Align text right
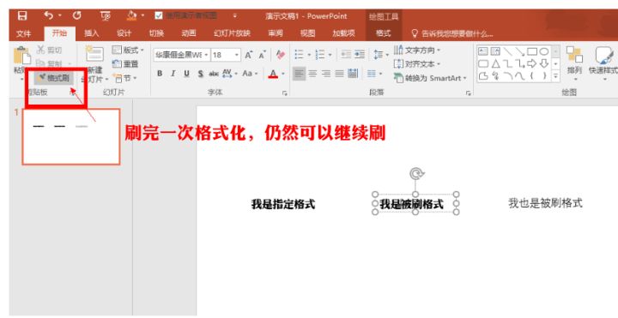 tap(326, 74)
